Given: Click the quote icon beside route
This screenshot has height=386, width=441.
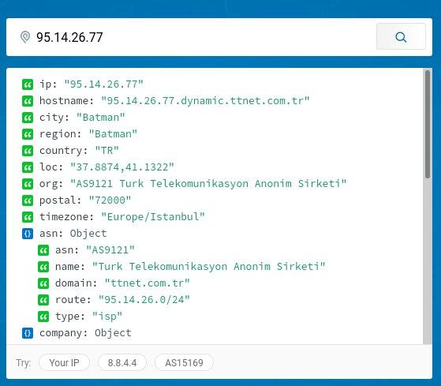Looking at the screenshot, I should (x=43, y=300).
